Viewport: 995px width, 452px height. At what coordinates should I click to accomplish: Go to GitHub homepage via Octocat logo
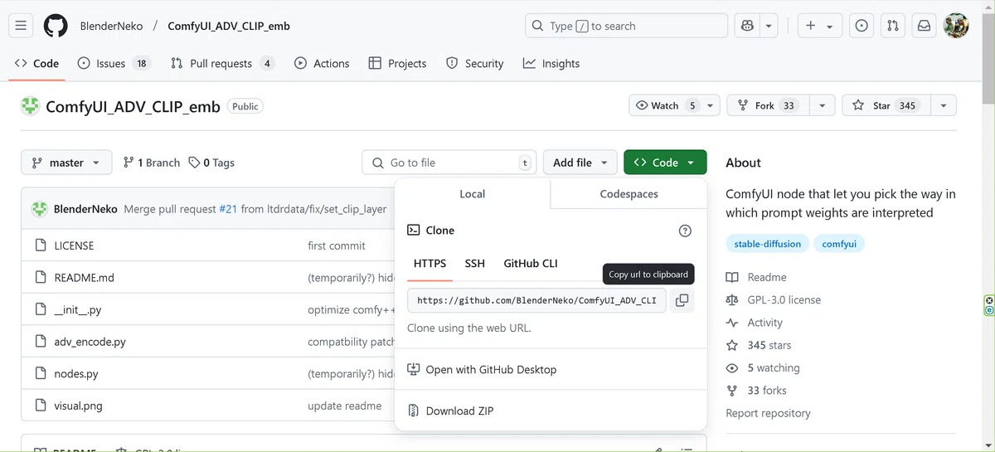[56, 26]
